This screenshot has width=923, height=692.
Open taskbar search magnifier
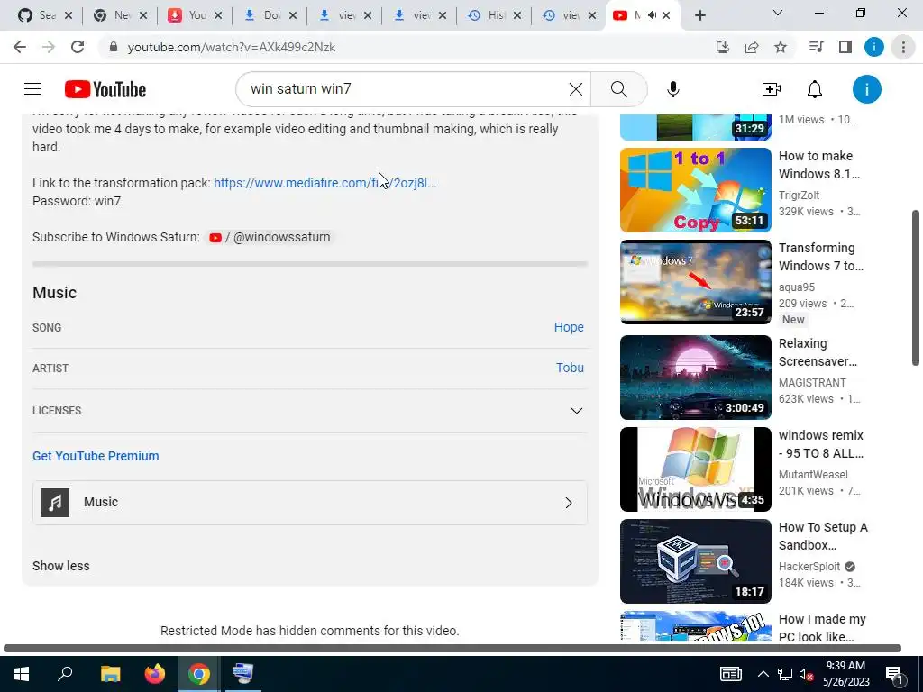point(65,673)
